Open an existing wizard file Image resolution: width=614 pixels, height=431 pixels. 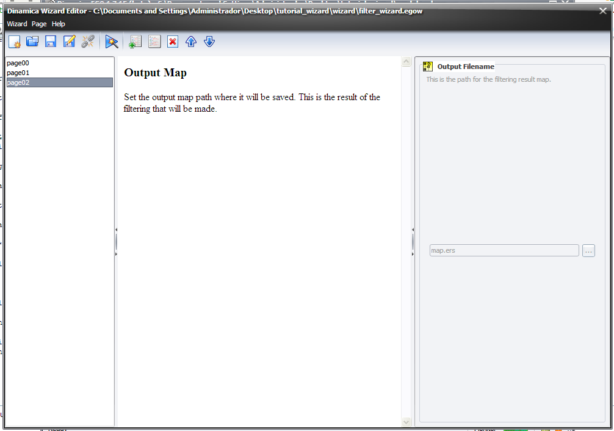(32, 42)
